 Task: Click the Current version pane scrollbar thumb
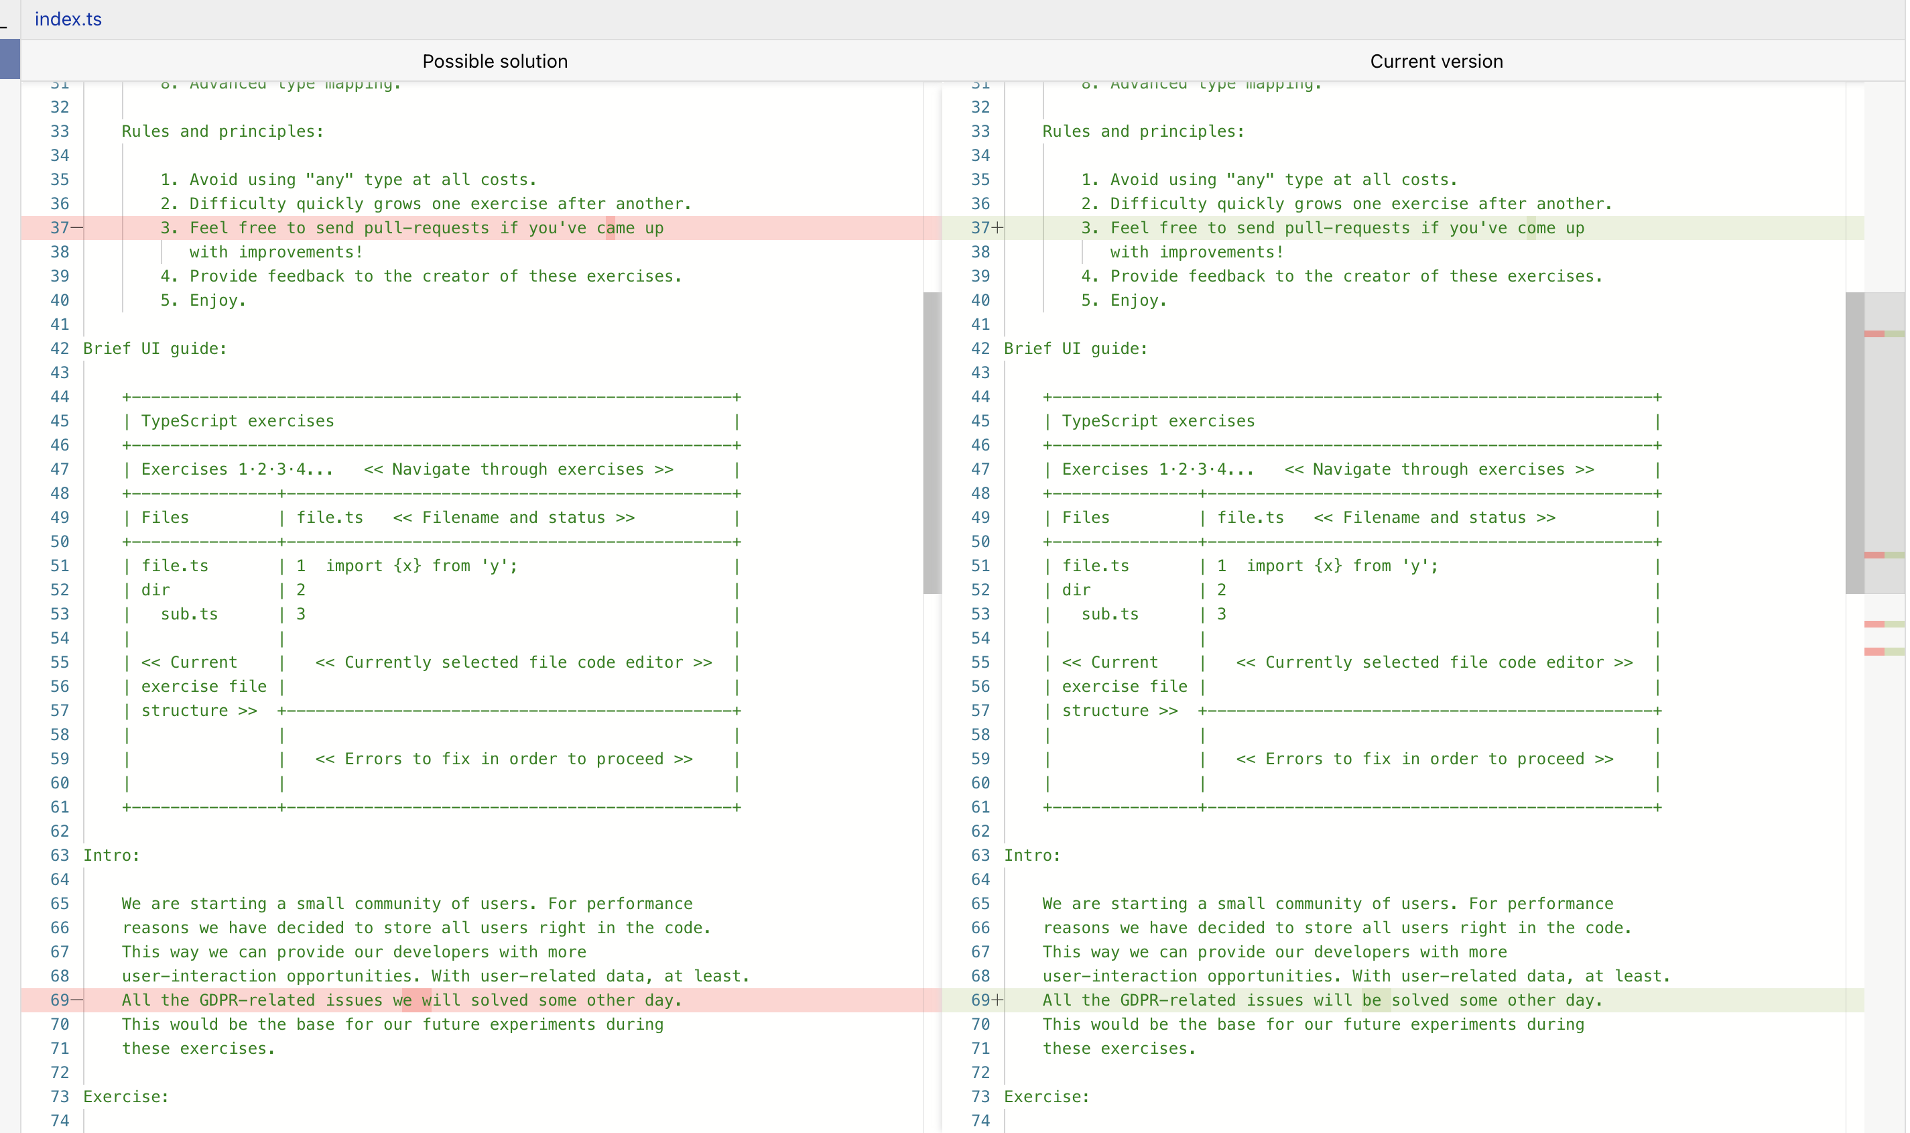[x=1854, y=443]
